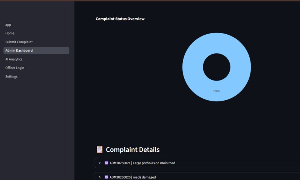Open the AI Analytics page
The height and width of the screenshot is (180, 300).
[x=14, y=59]
